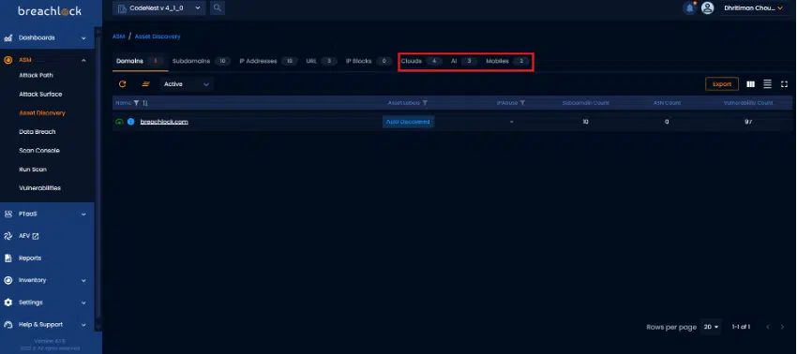Image resolution: width=797 pixels, height=354 pixels.
Task: Click the Dashboards chart icon
Action: click(8, 38)
